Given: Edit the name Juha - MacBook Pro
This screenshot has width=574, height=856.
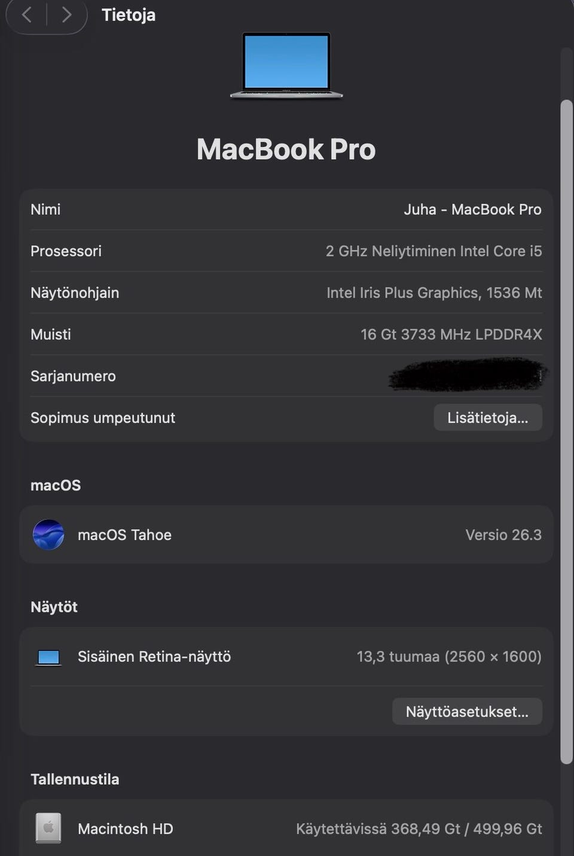Looking at the screenshot, I should (472, 209).
